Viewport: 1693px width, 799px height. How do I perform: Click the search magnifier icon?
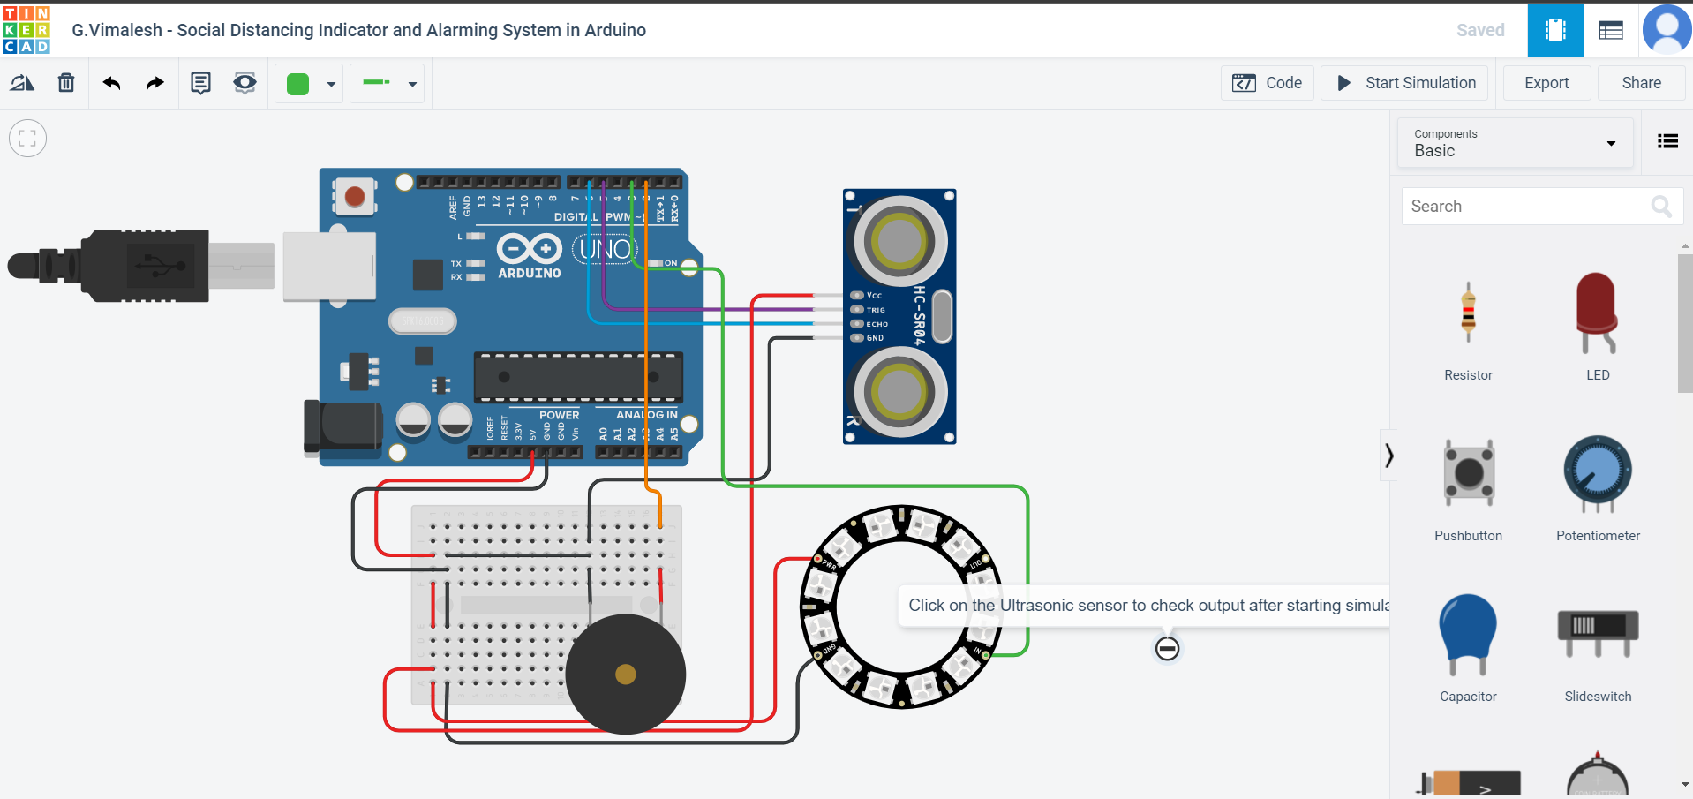tap(1661, 207)
